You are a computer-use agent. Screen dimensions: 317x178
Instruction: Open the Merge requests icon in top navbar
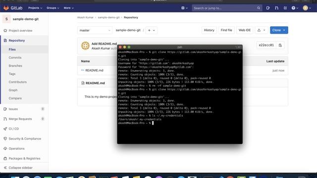pyautogui.click(x=276, y=8)
